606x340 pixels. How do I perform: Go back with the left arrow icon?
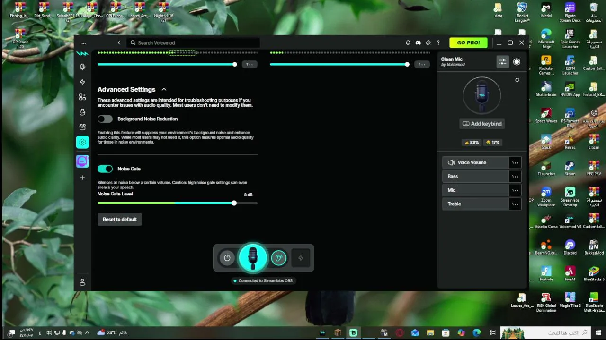[119, 43]
